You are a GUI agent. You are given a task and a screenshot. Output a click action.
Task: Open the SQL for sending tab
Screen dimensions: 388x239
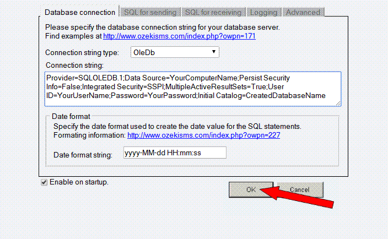click(150, 12)
